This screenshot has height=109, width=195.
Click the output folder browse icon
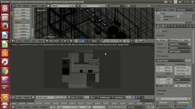coord(190,98)
